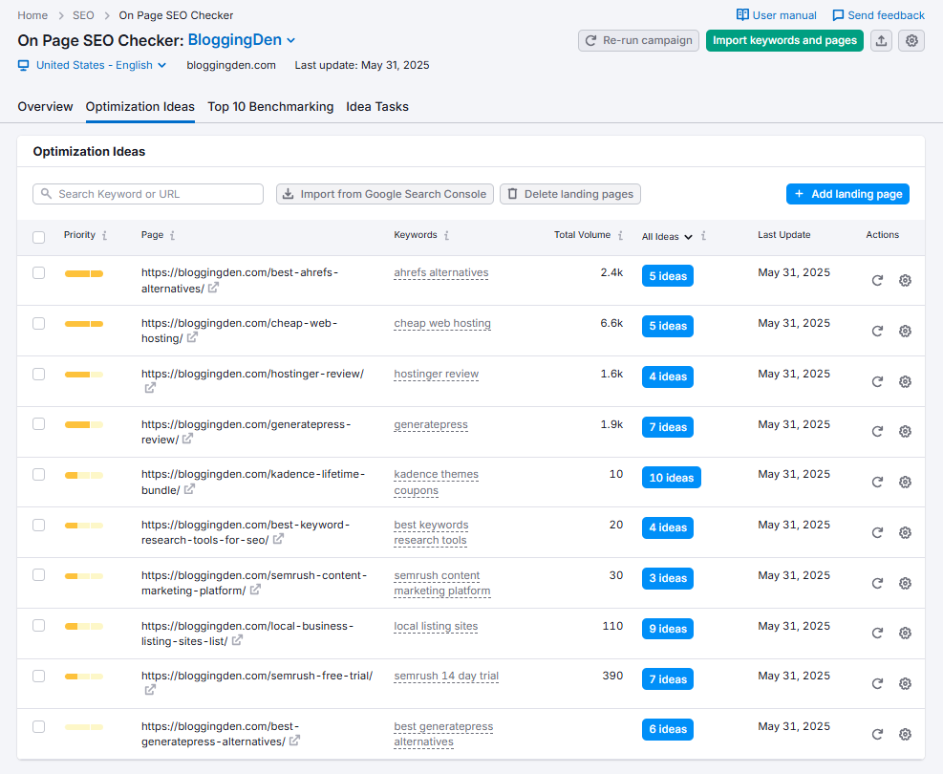Expand the United States - English location dropdown

tap(158, 65)
